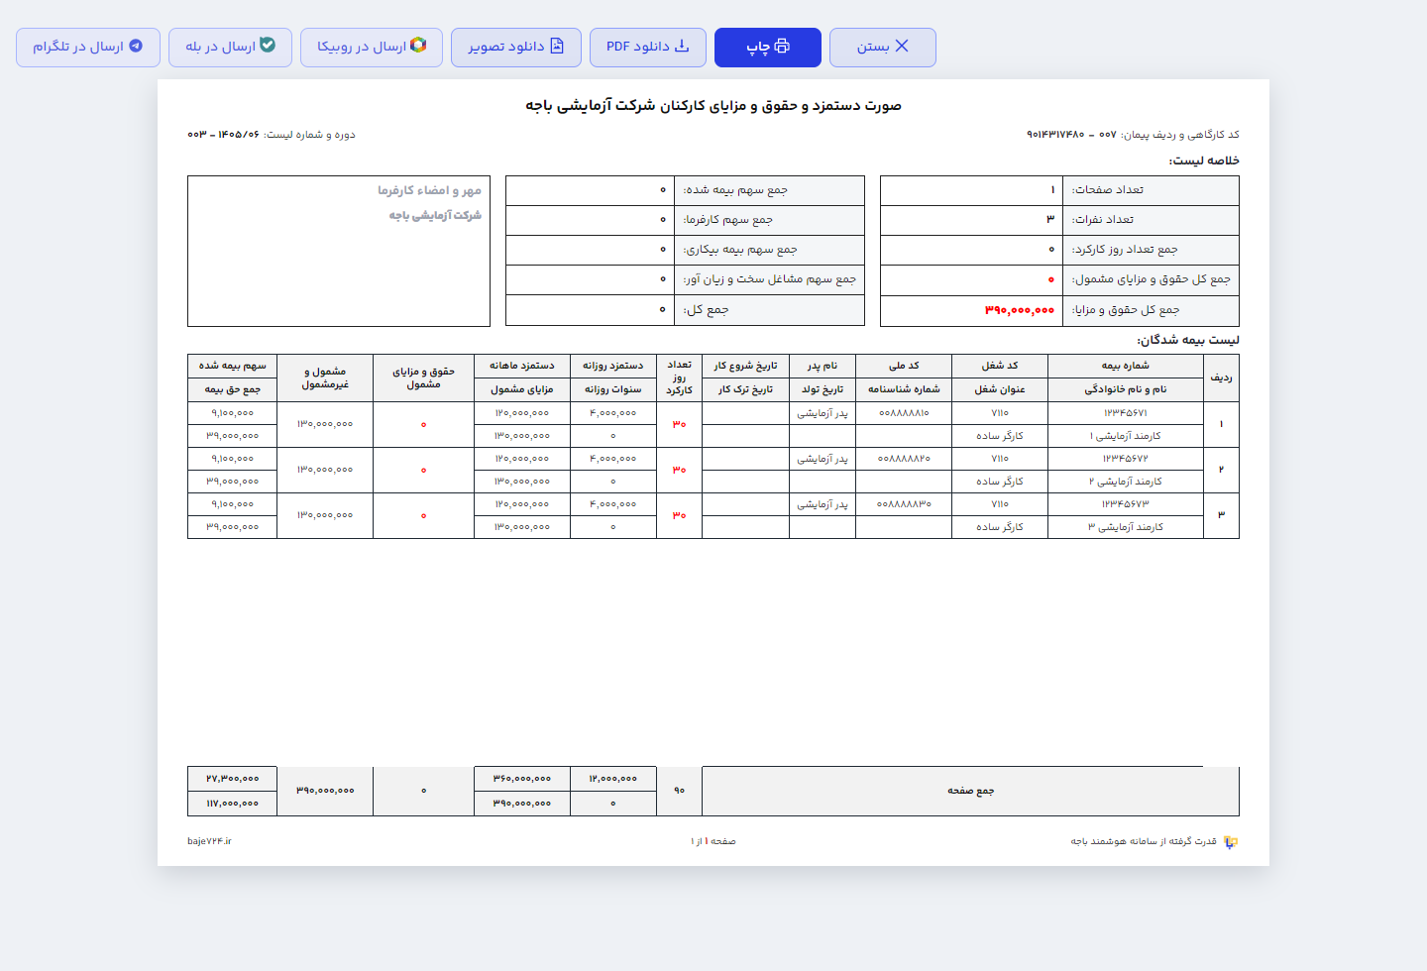Viewport: 1427px width, 971px height.
Task: Click "قدرت گرفته از سامانه هوشمند باجه" footer text
Action: tap(1144, 841)
